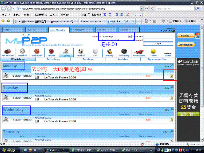The height and width of the screenshot is (153, 204).
Task: Select the Sundays schedule tab
Action: tap(88, 59)
